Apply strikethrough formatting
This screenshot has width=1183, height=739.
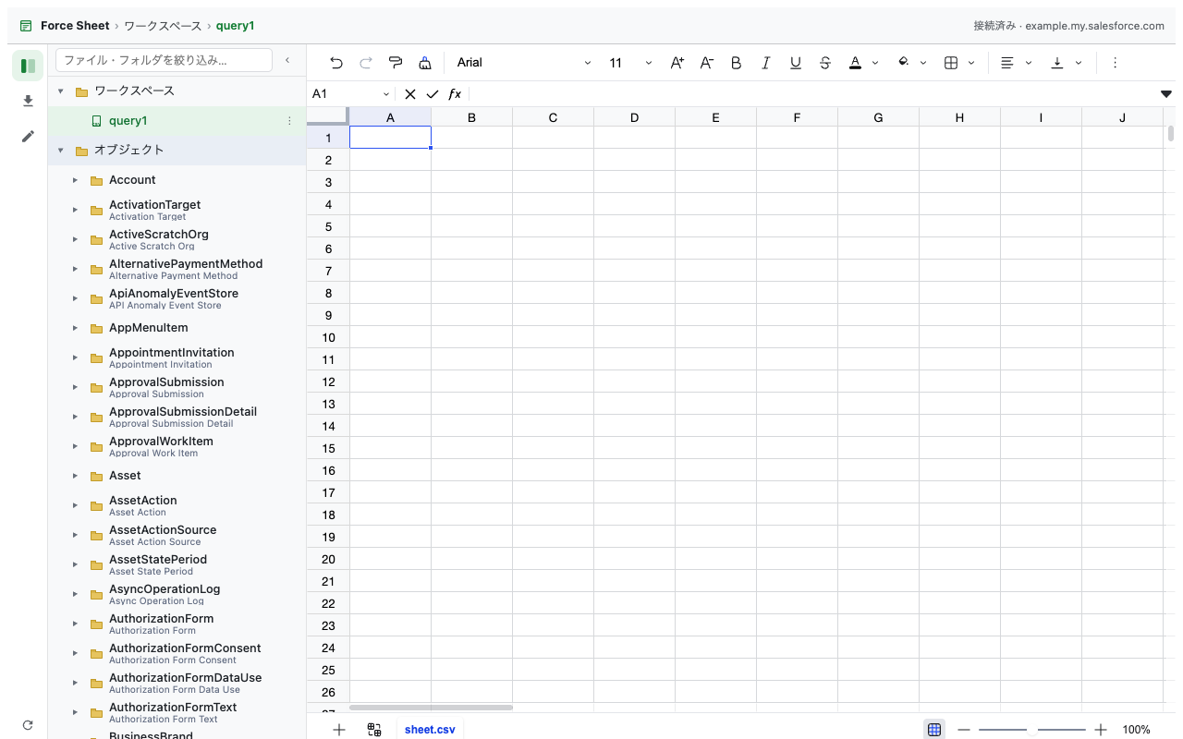(825, 63)
